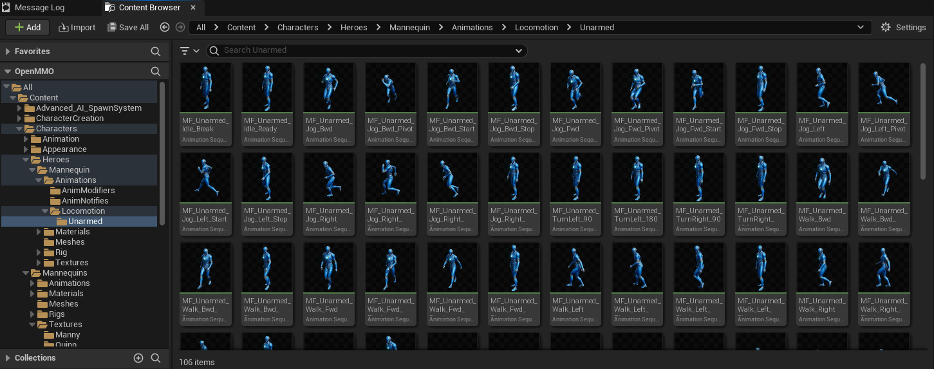The width and height of the screenshot is (934, 369).
Task: Click 'All' in breadcrumb path
Action: click(x=201, y=27)
